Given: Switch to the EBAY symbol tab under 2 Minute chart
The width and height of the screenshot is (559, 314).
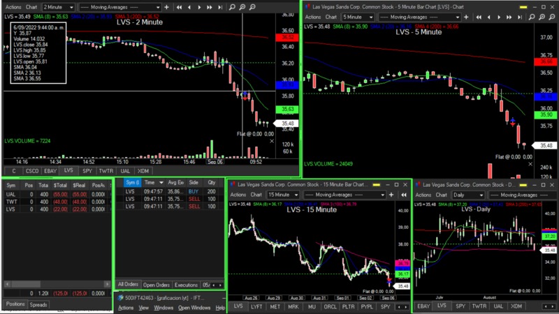Looking at the screenshot, I should click(x=49, y=170).
